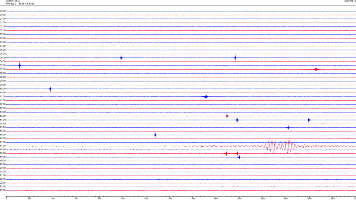Select the '02:30' row label
This screenshot has width=356, height=200.
(3, 30)
